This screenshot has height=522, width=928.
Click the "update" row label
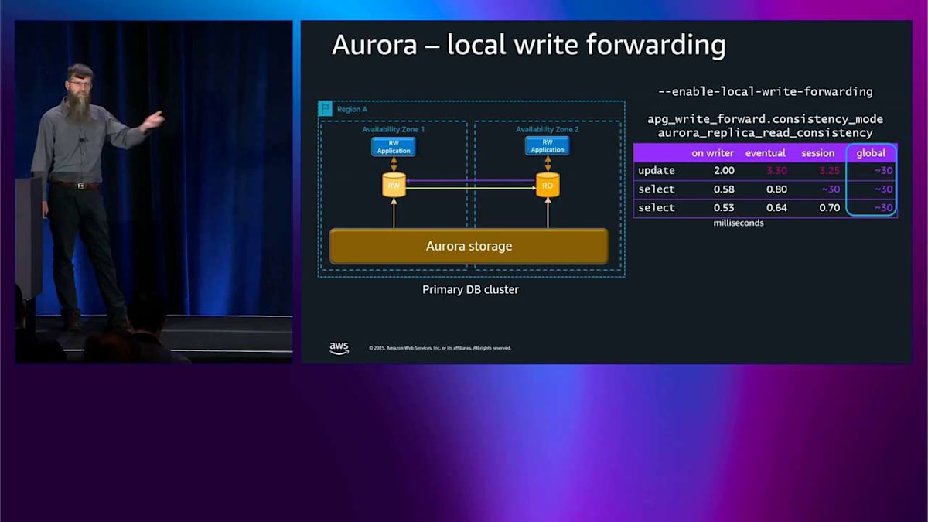(657, 170)
